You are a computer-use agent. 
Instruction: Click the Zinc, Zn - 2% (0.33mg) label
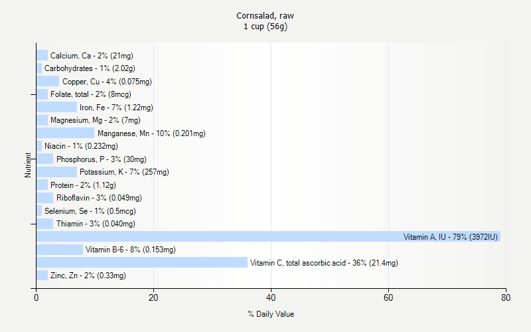[x=88, y=276]
